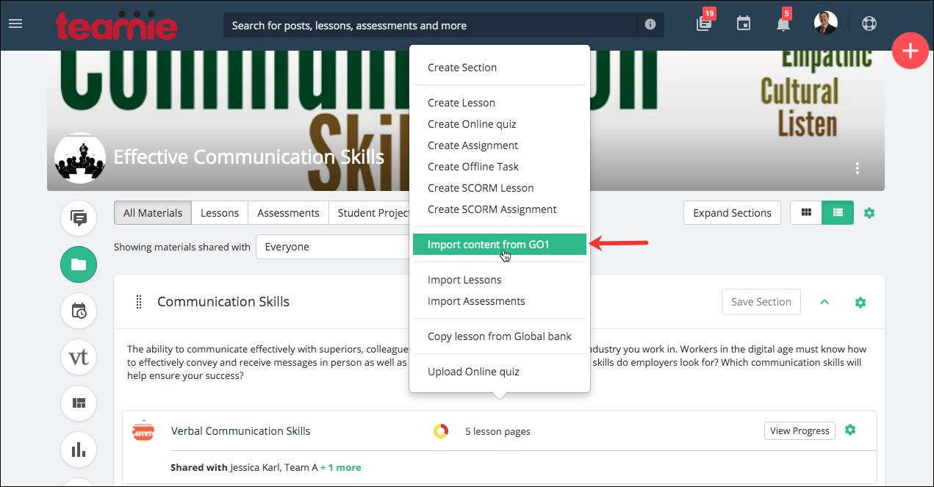This screenshot has height=487, width=934.
Task: Open the posts chat sidebar icon
Action: [79, 218]
